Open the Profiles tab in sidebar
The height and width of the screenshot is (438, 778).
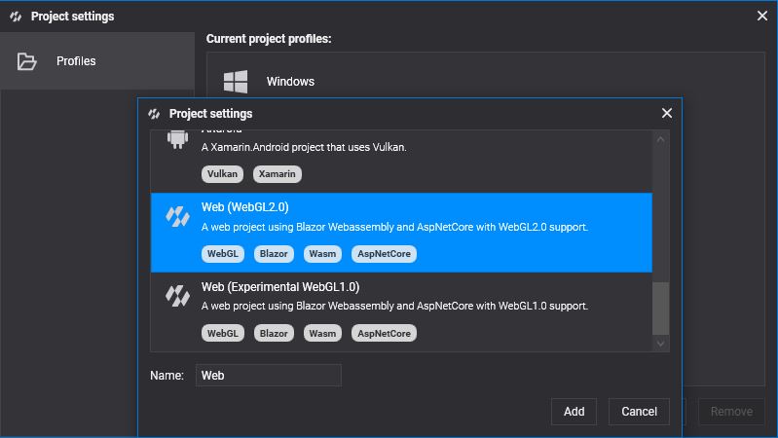pos(76,61)
